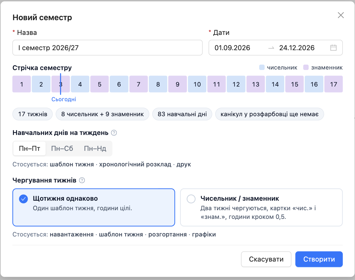355x280 pixels.
Task: Click week 14 in the semester strip
Action: click(x=275, y=84)
